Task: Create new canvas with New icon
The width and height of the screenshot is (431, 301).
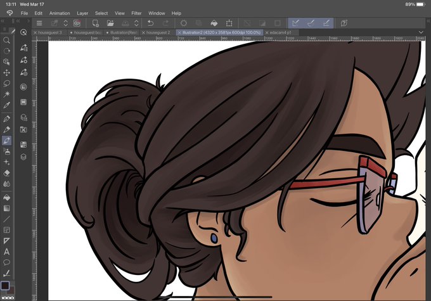Action: pyautogui.click(x=95, y=23)
